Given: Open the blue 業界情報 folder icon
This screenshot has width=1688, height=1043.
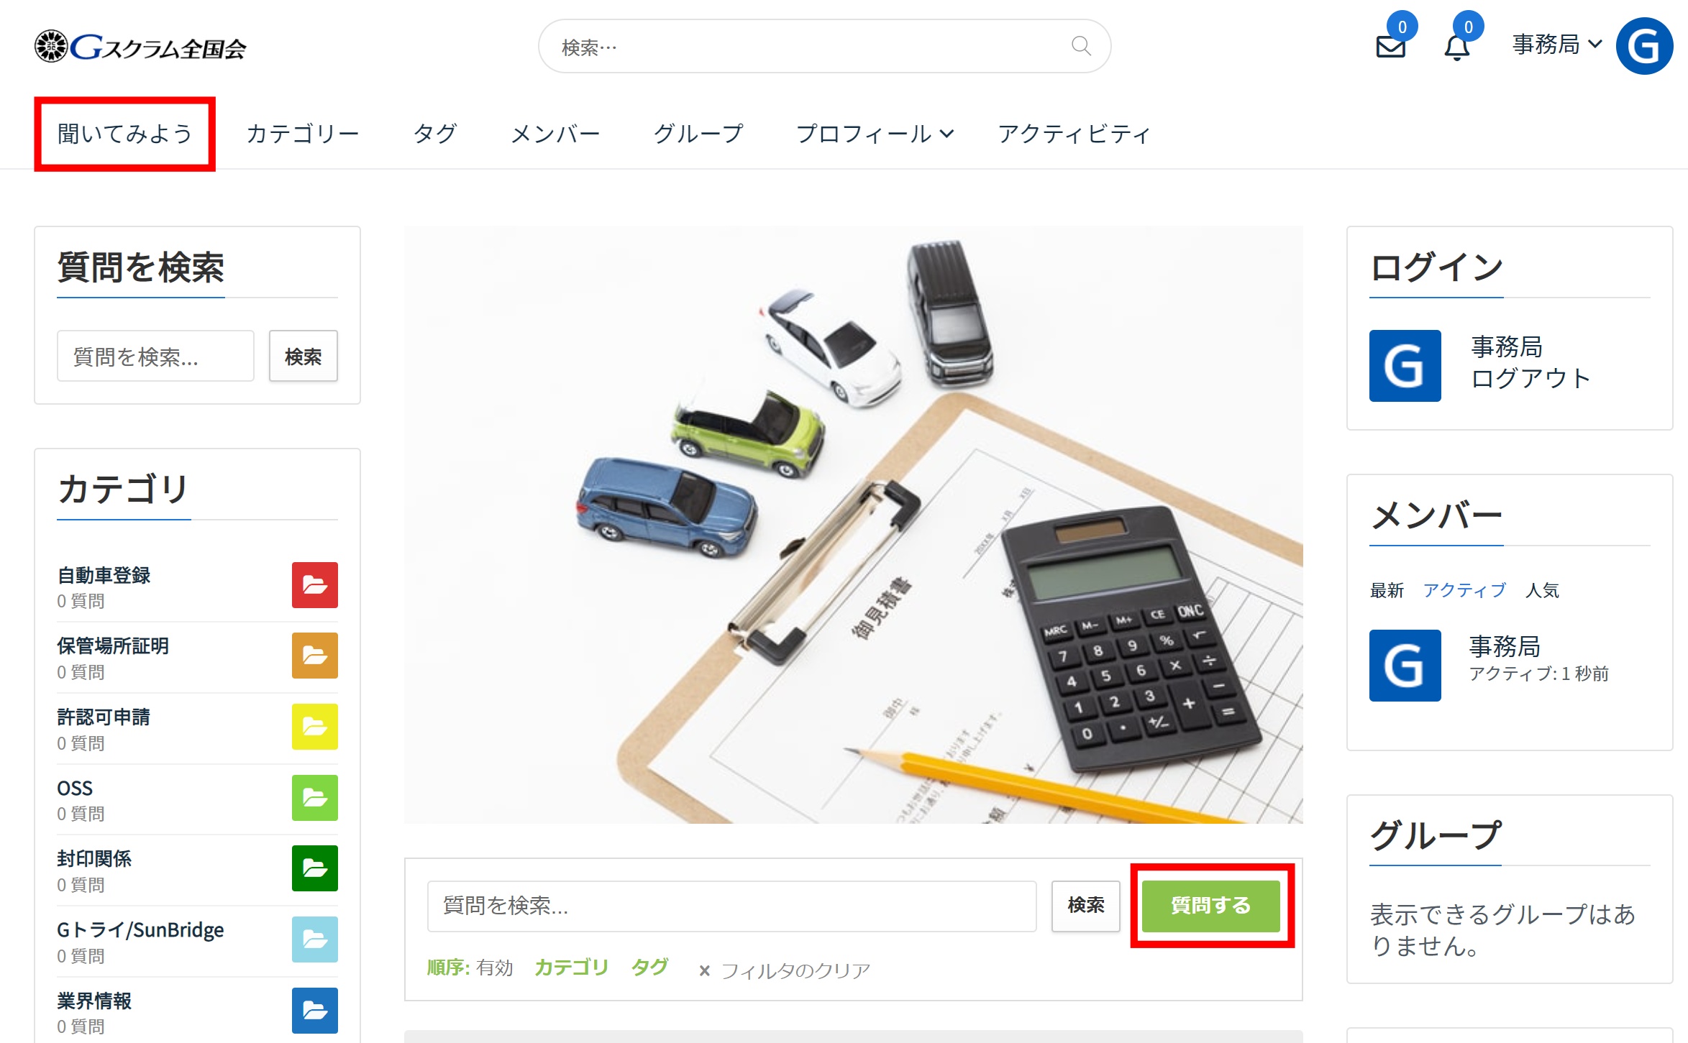Looking at the screenshot, I should tap(314, 1010).
